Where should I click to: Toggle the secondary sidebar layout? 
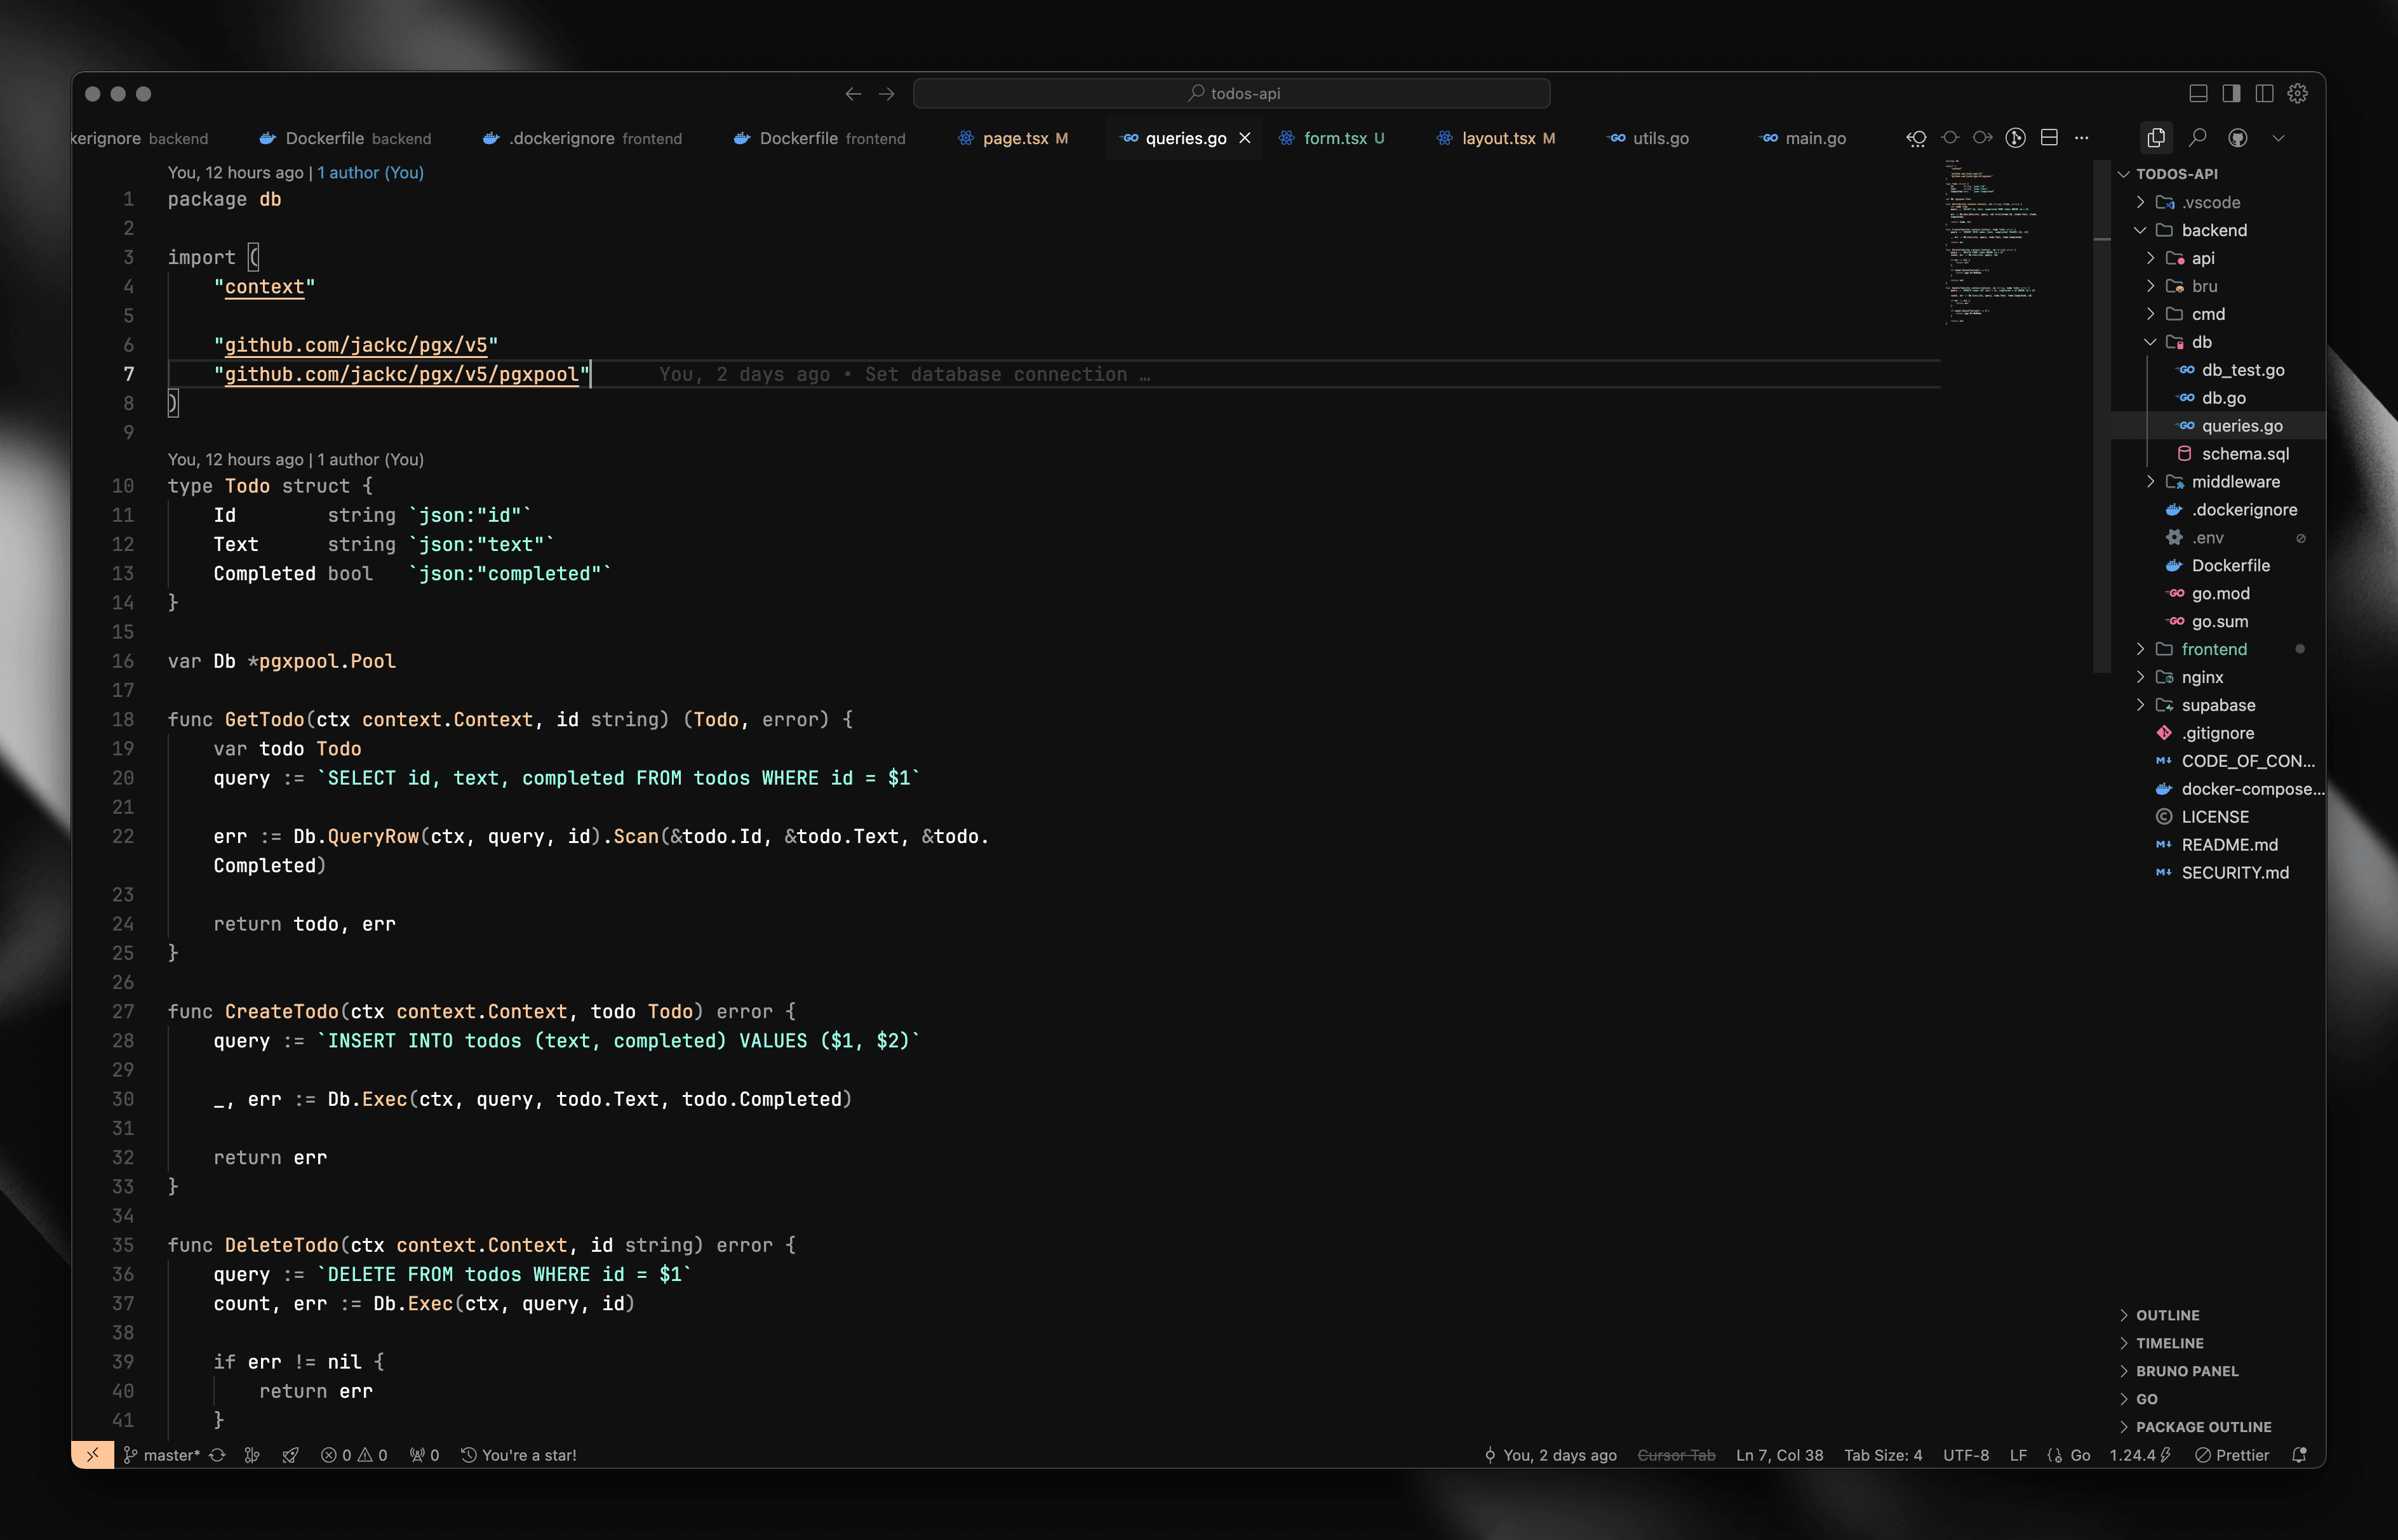coord(2231,93)
